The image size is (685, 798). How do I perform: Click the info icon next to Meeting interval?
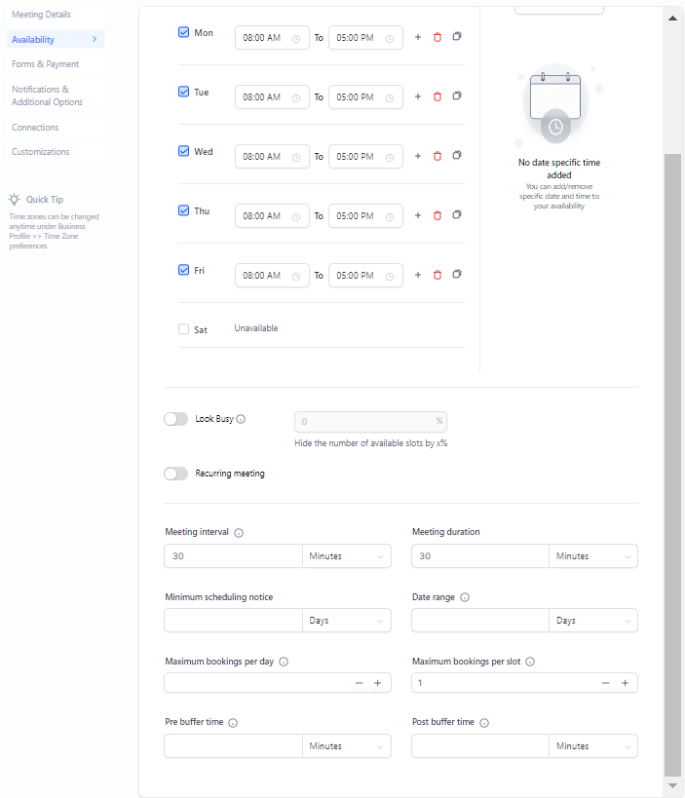click(239, 533)
